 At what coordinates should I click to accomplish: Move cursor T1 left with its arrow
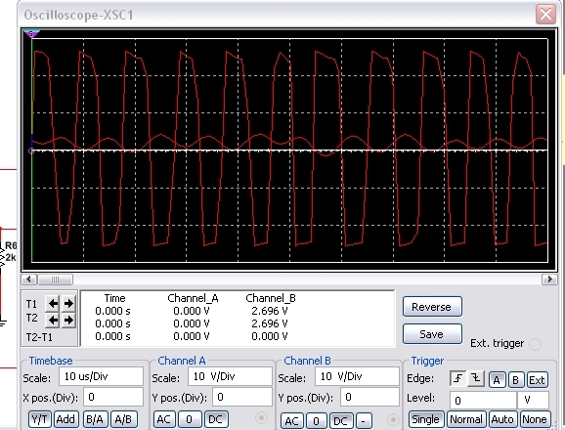click(x=53, y=304)
